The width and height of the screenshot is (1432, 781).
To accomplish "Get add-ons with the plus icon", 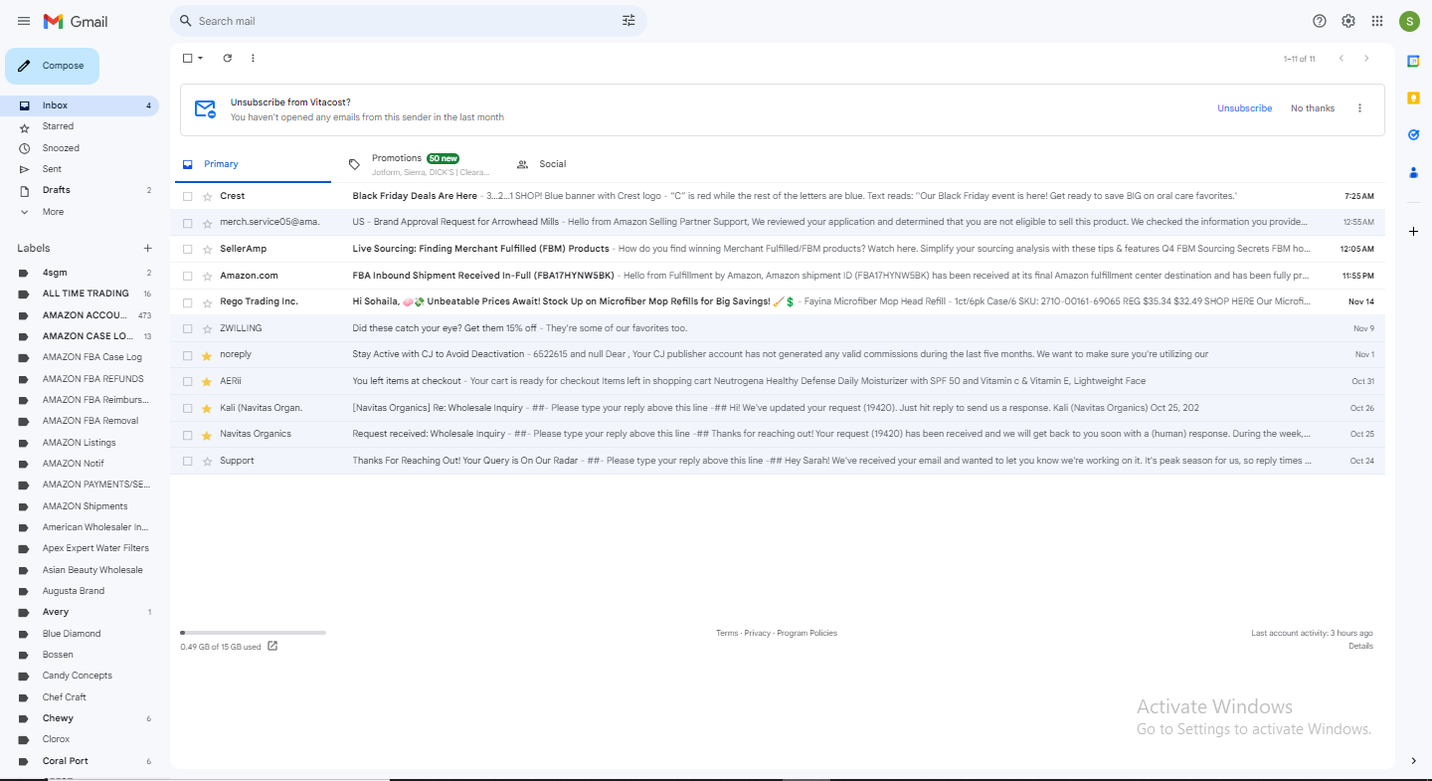I will pos(1413,231).
